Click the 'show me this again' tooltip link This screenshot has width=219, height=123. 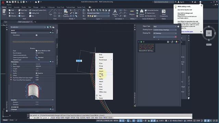187,31
